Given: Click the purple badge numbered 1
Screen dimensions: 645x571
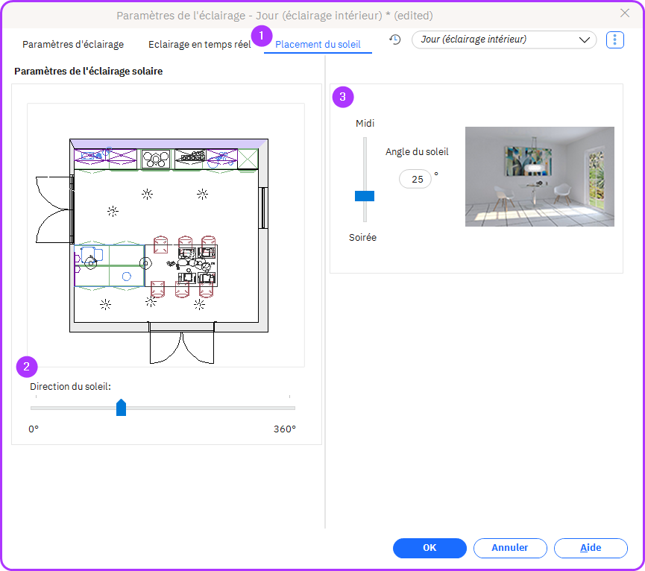Looking at the screenshot, I should [x=261, y=34].
